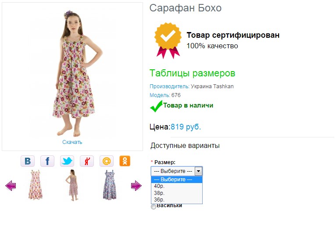Open the Размер dropdown arrow
Image resolution: width=336 pixels, height=230 pixels.
(198, 171)
